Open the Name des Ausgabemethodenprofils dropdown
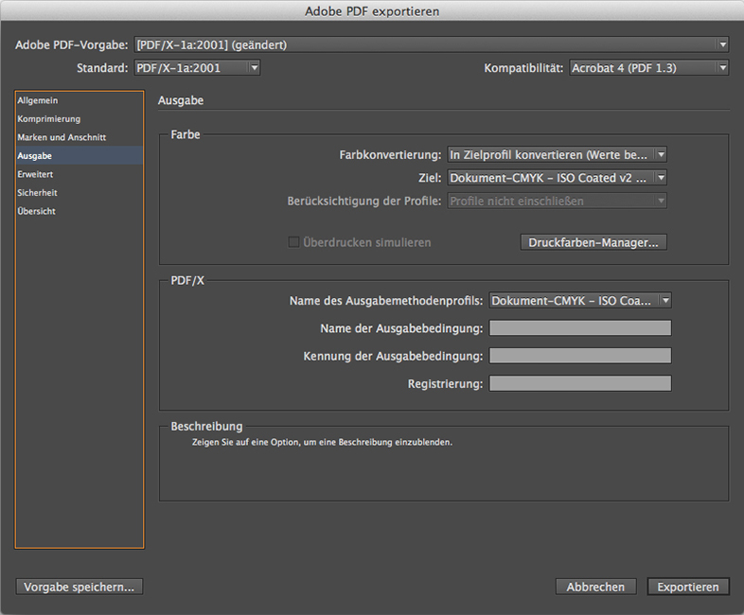 coord(580,301)
